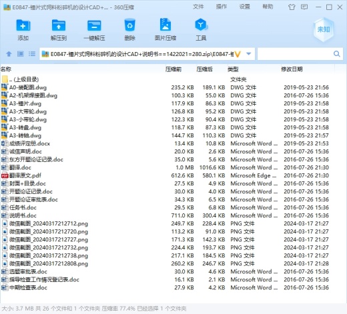
Task: Click the skin (shirt) icon in title bar
Action: tap(292, 7)
